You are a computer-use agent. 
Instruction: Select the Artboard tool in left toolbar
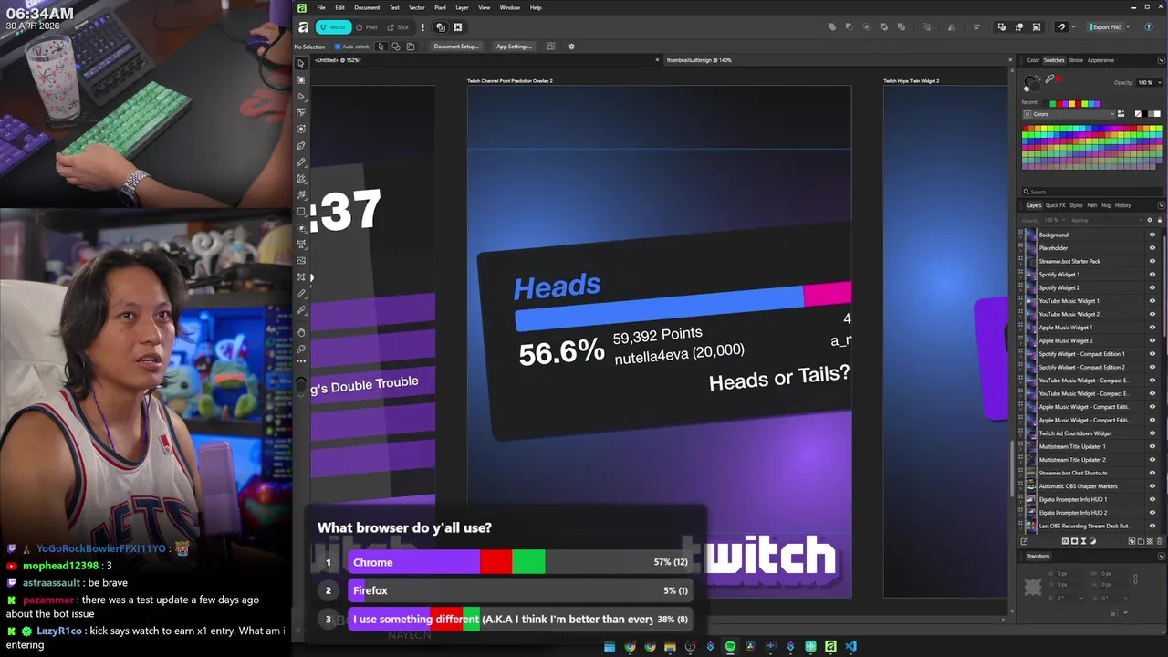point(301,79)
